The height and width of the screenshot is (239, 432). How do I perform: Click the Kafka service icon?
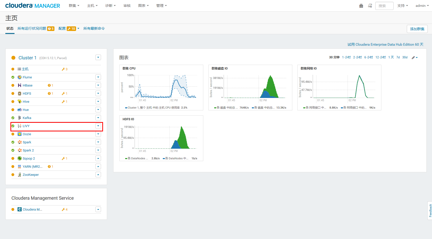[20, 118]
